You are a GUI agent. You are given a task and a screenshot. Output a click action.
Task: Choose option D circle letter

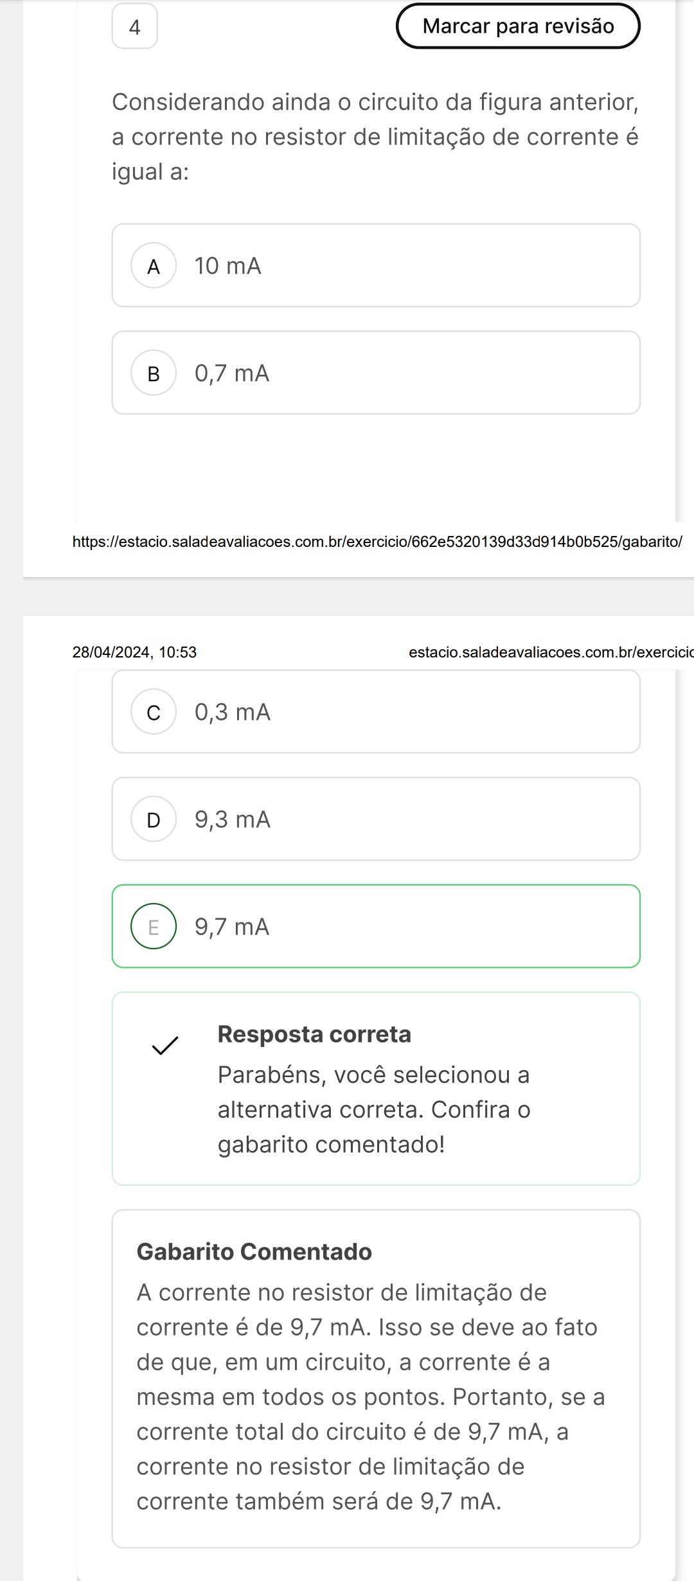pos(154,819)
